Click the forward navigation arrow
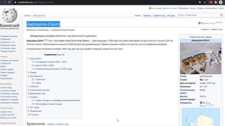Image resolution: width=225 pixels, height=126 pixels. [4, 2]
